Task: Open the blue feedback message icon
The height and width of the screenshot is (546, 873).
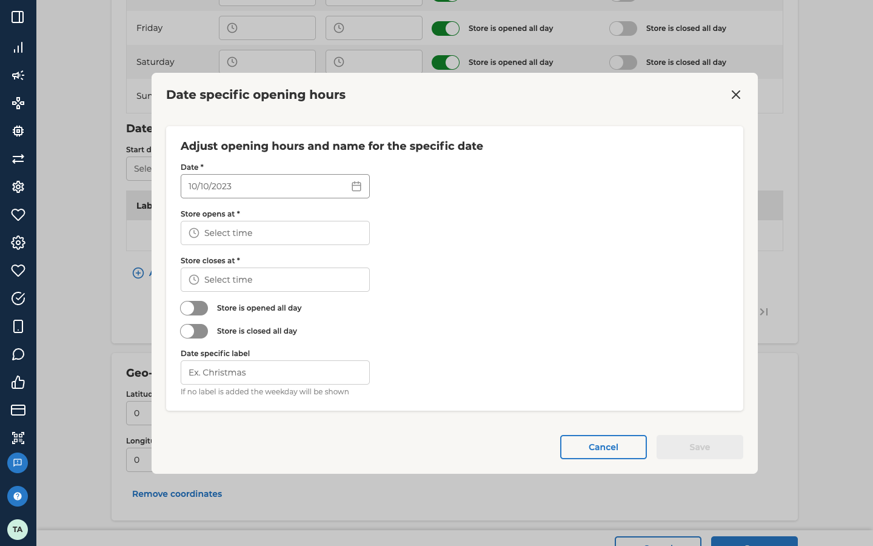Action: (18, 463)
